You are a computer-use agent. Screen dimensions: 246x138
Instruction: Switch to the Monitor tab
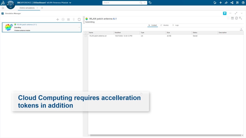coord(165,25)
